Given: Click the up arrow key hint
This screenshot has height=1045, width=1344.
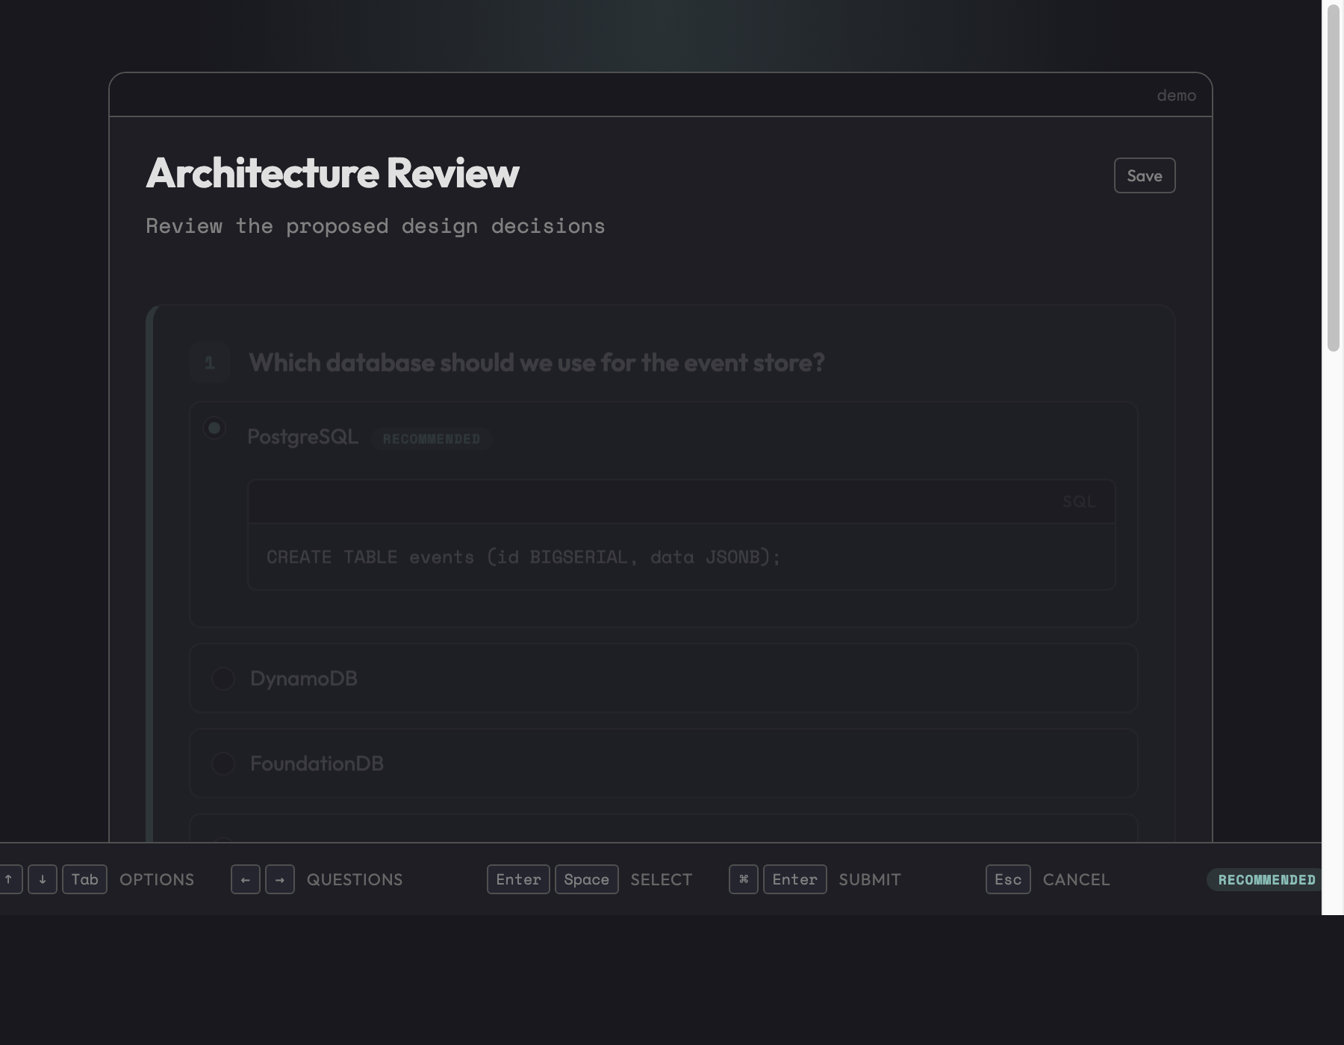Looking at the screenshot, I should [9, 879].
